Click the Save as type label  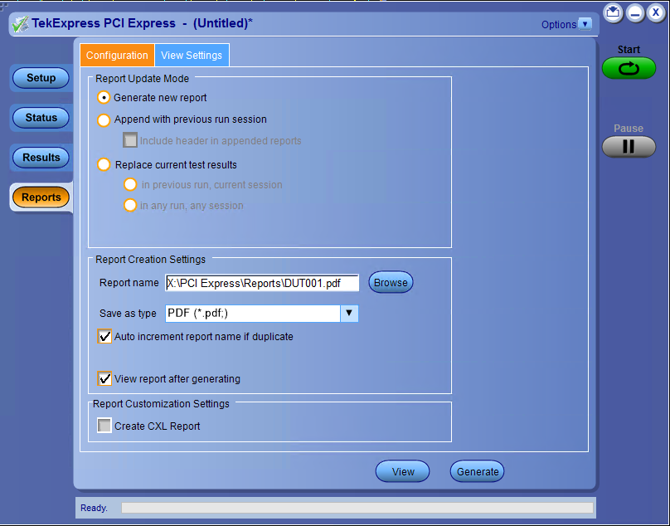128,314
